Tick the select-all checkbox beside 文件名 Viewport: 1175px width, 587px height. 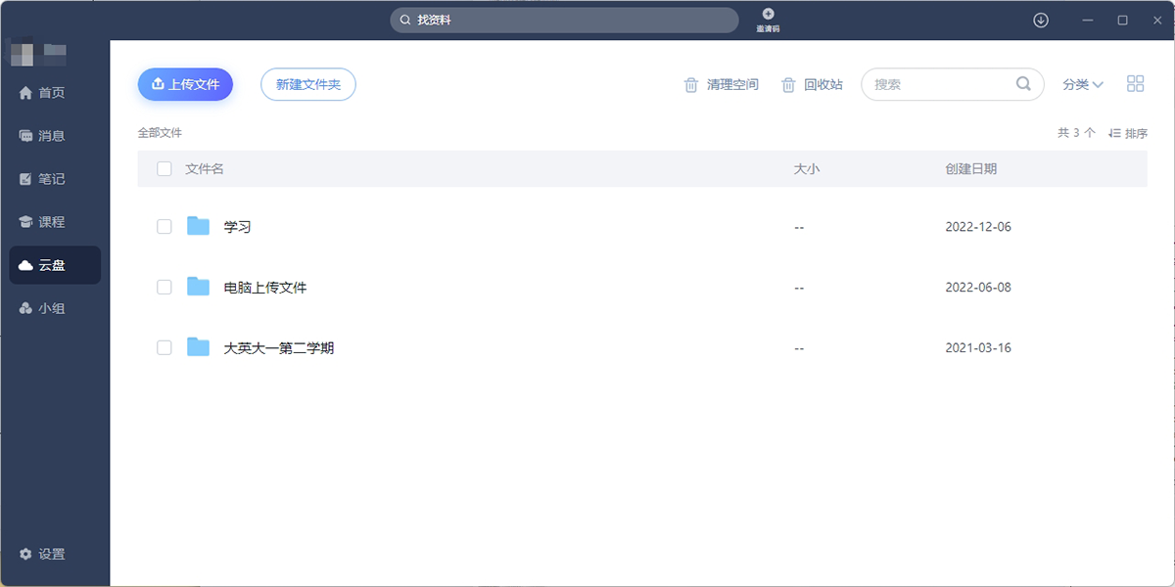[164, 169]
